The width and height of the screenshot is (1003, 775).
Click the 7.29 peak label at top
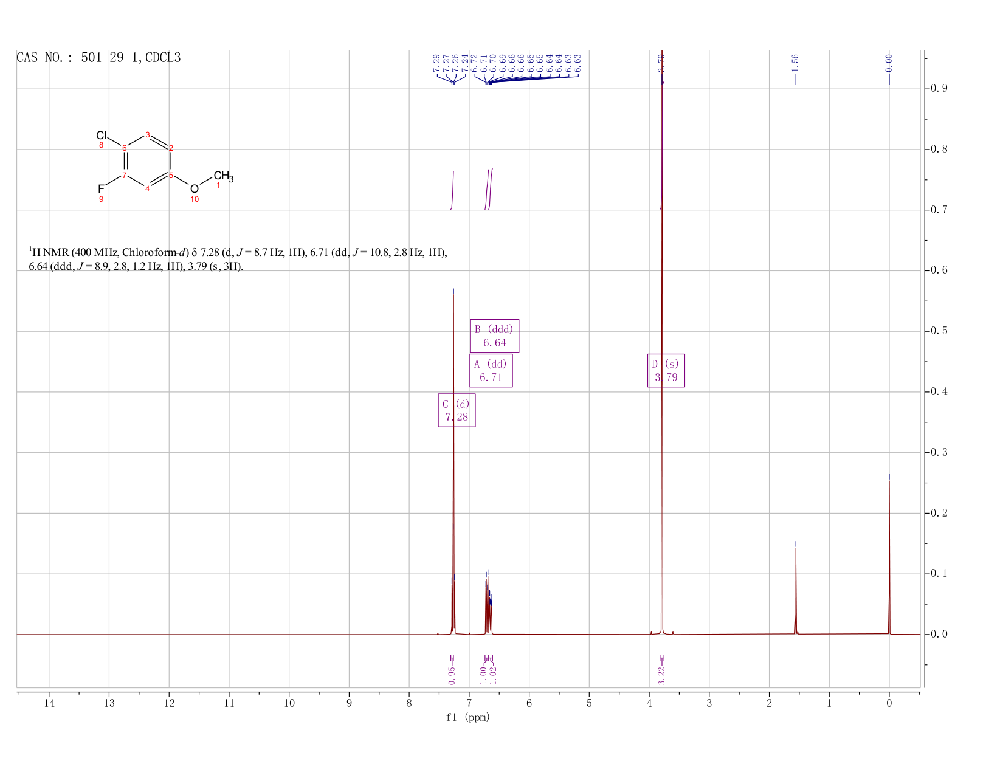(x=436, y=63)
